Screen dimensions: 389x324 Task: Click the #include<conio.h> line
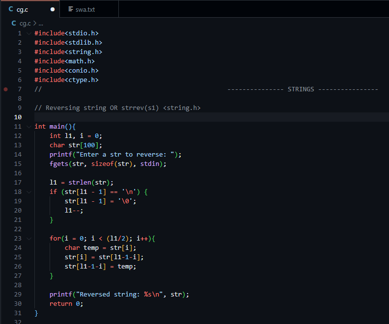point(66,71)
